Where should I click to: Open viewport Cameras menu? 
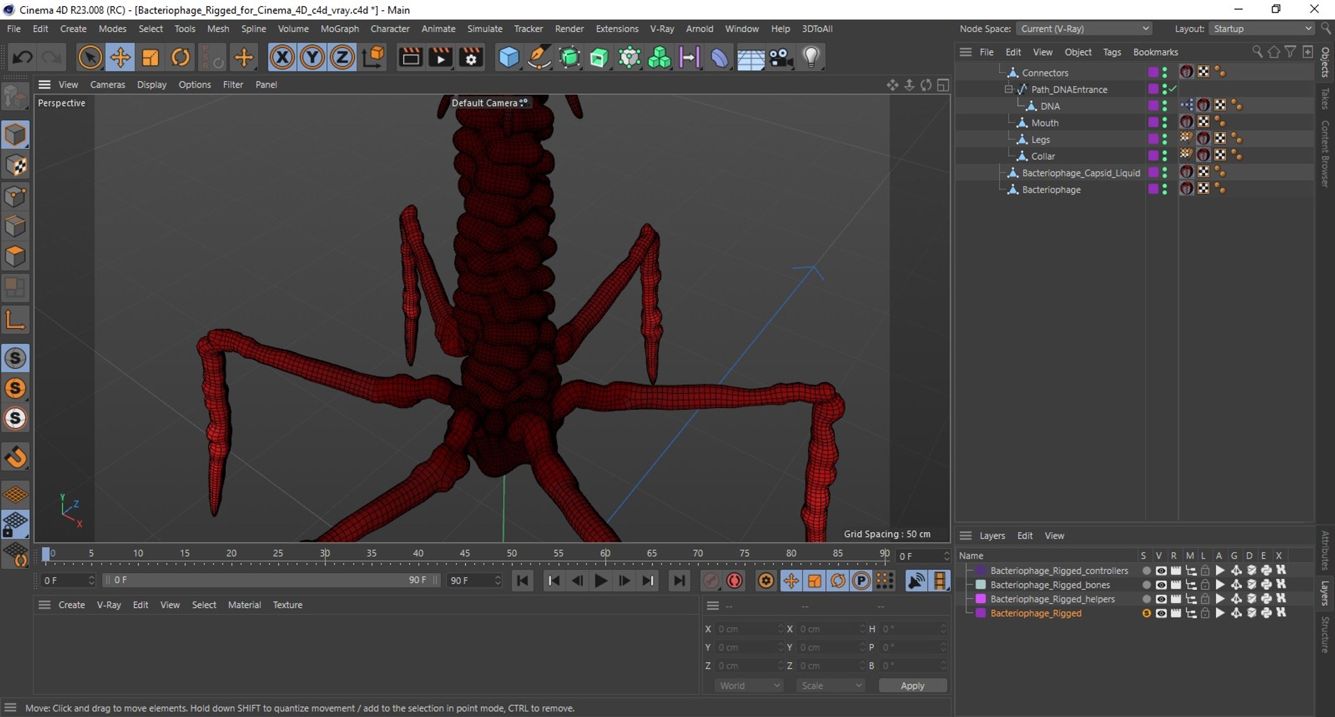(108, 85)
